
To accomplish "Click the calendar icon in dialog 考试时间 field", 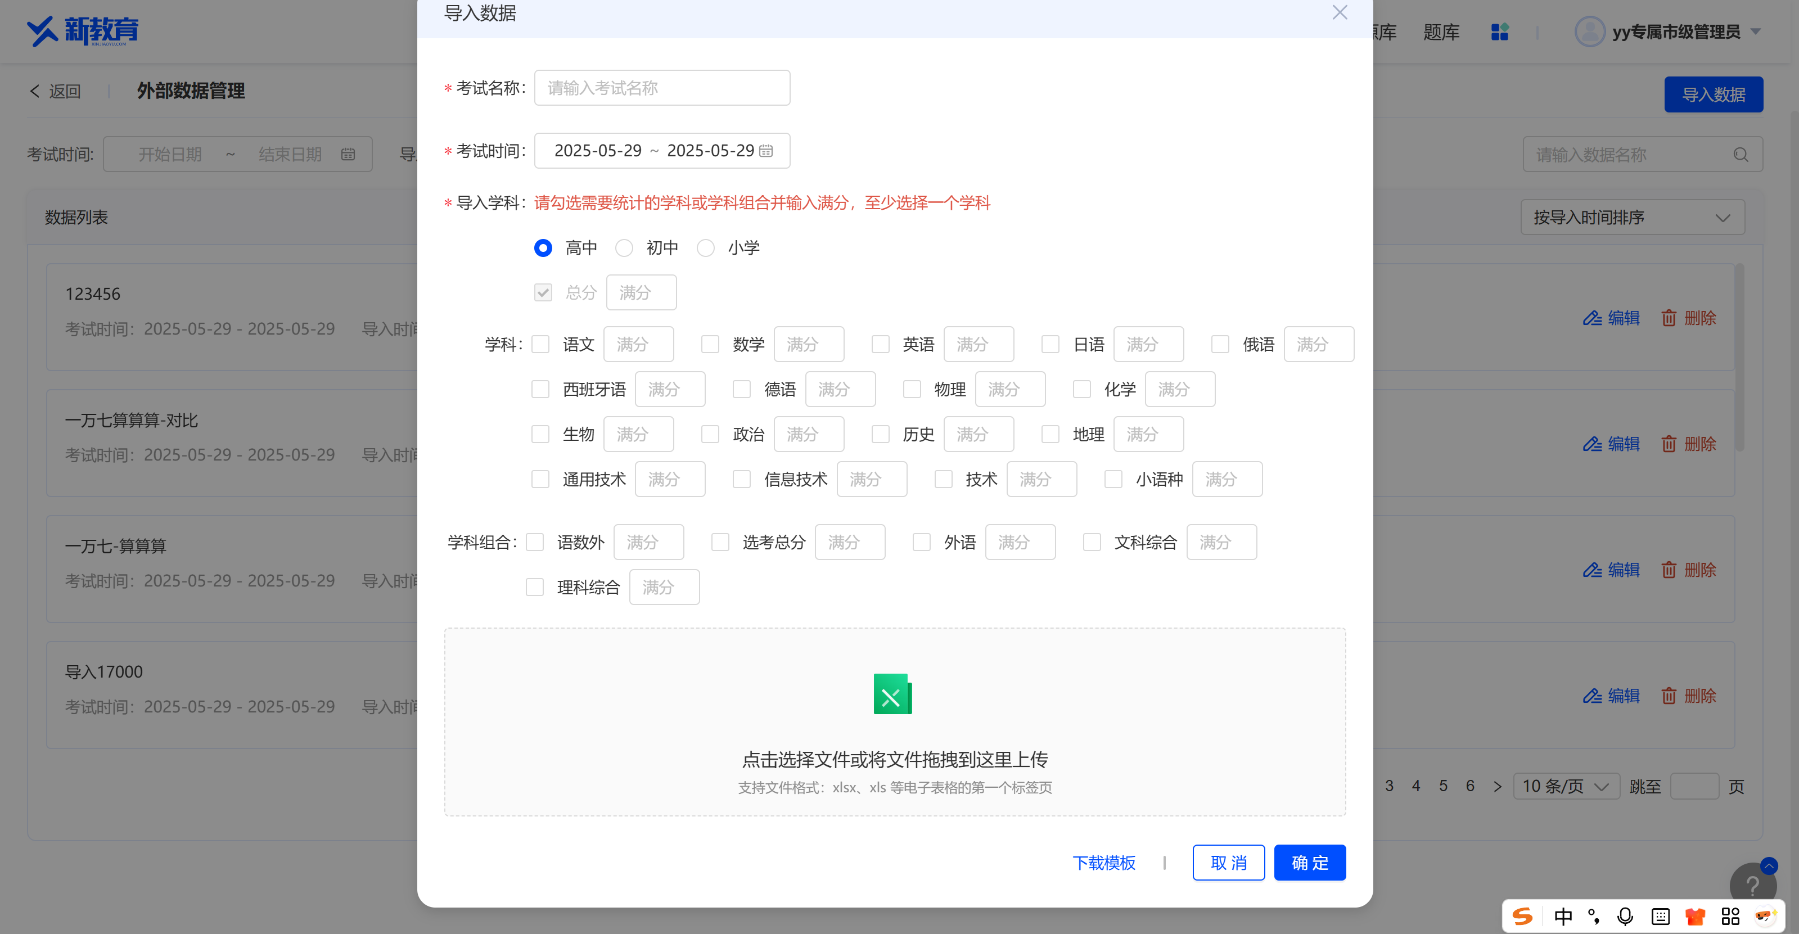I will (x=766, y=151).
